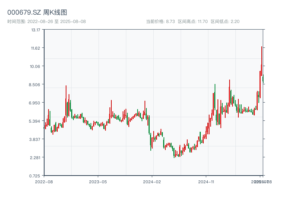The height and width of the screenshot is (219, 292).
Task: Click the y-axis value 13.17
Action: click(35, 30)
